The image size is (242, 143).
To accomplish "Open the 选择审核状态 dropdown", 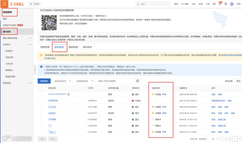I will tap(62, 81).
